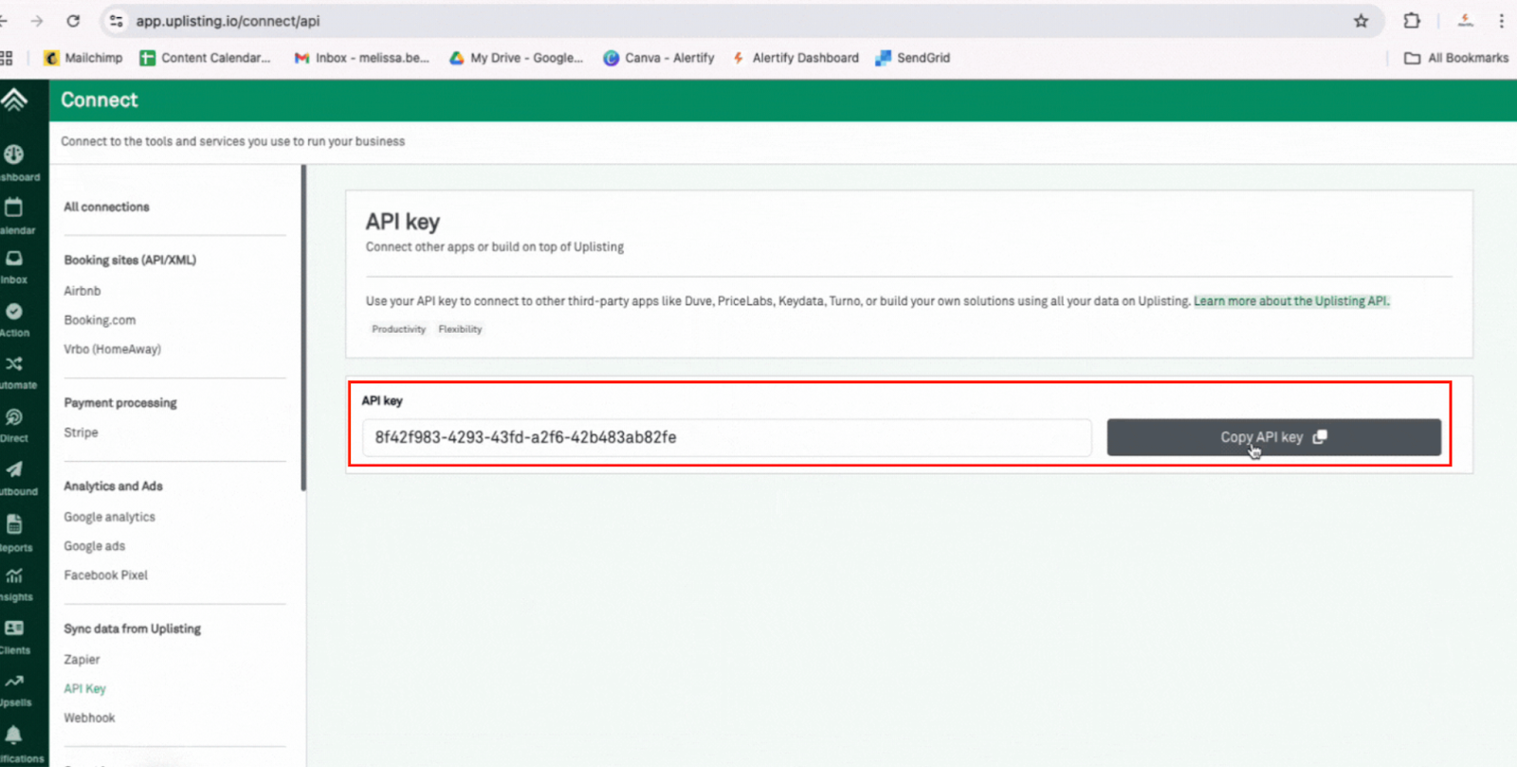Open the Automate shuffle icon
This screenshot has height=767, width=1517.
[14, 364]
